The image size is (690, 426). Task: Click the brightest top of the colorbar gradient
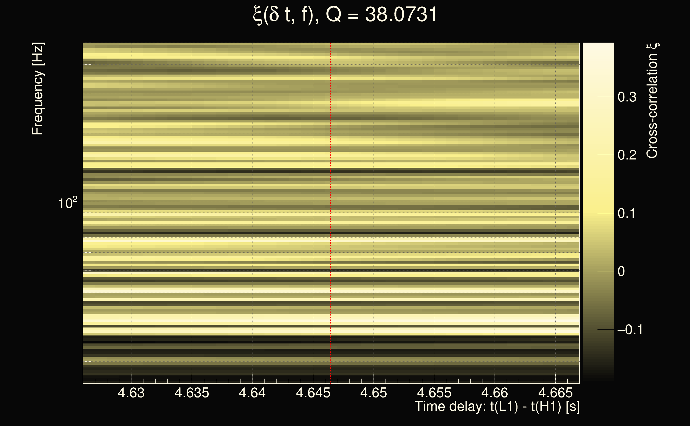tap(598, 45)
